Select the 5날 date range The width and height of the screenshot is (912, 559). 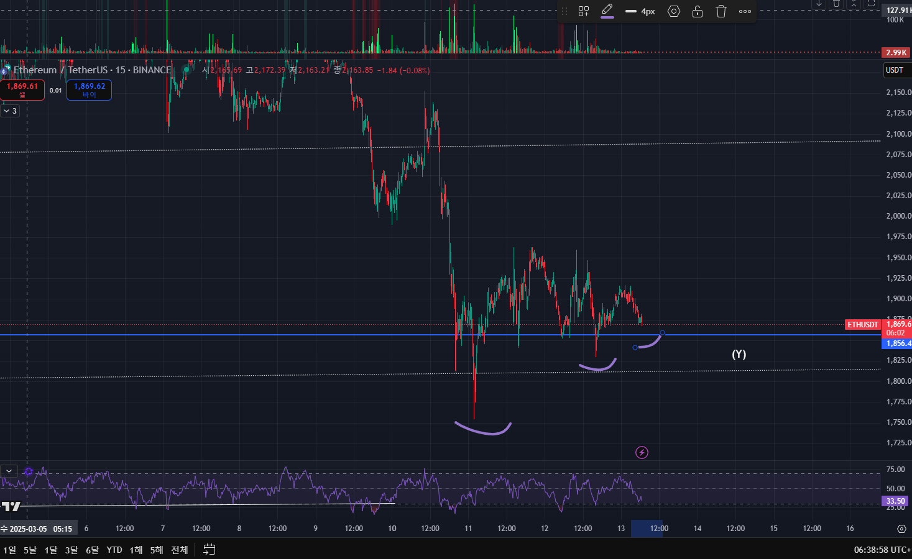[30, 550]
